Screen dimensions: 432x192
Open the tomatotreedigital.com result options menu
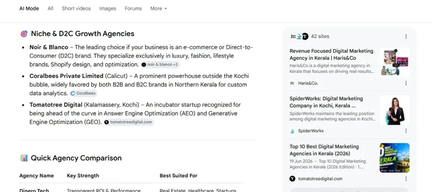(406, 179)
